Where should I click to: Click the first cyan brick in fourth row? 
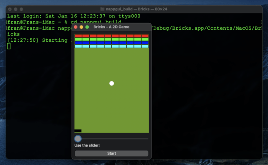point(78,46)
